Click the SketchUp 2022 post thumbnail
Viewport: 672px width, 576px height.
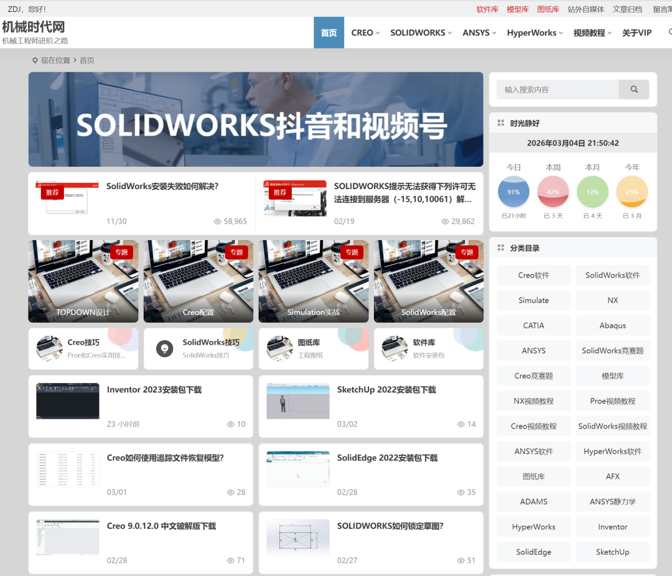tap(298, 401)
